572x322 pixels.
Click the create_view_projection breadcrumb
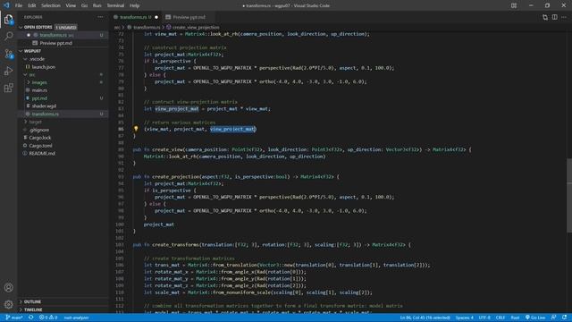pyautogui.click(x=196, y=28)
